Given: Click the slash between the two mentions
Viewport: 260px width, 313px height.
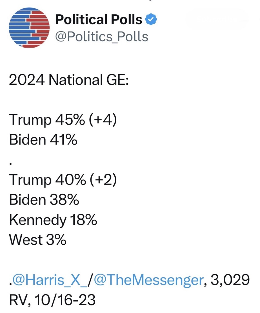Looking at the screenshot, I should pos(90,280).
